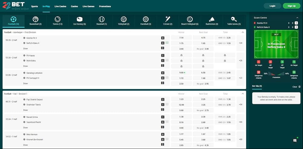Bet on Keshla FK II winner odds 7.10

point(181,38)
